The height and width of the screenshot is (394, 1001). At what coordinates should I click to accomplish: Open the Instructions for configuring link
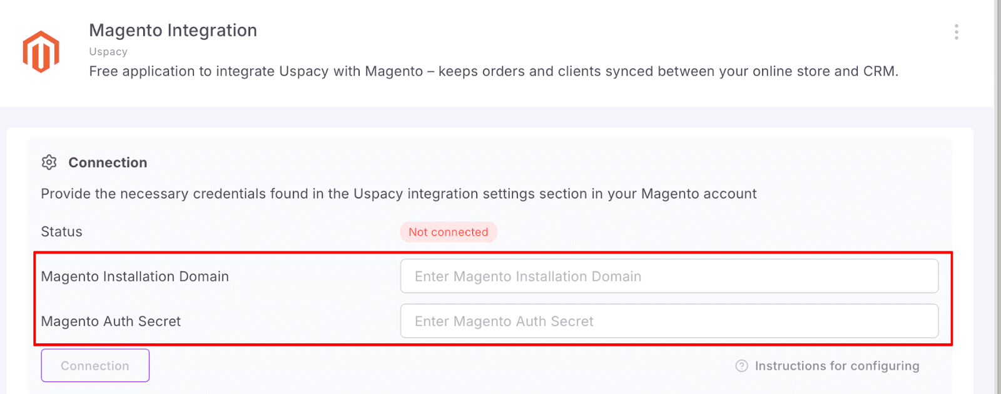(836, 366)
